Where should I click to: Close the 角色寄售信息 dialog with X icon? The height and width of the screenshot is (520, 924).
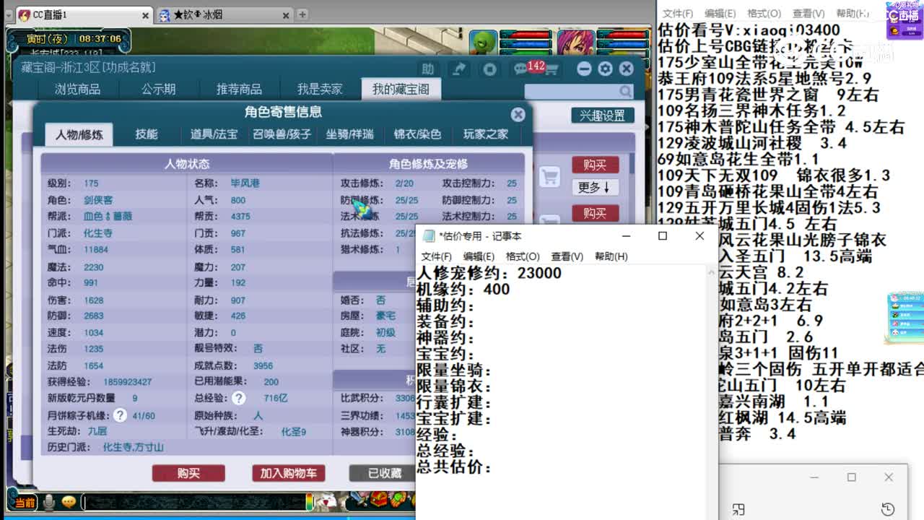click(518, 114)
